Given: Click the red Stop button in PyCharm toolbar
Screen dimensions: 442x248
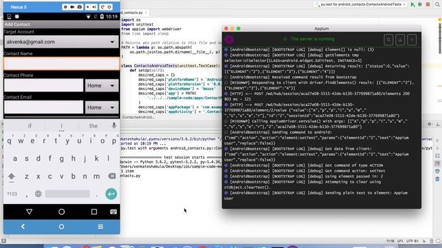Looking at the screenshot, I should 427,5.
